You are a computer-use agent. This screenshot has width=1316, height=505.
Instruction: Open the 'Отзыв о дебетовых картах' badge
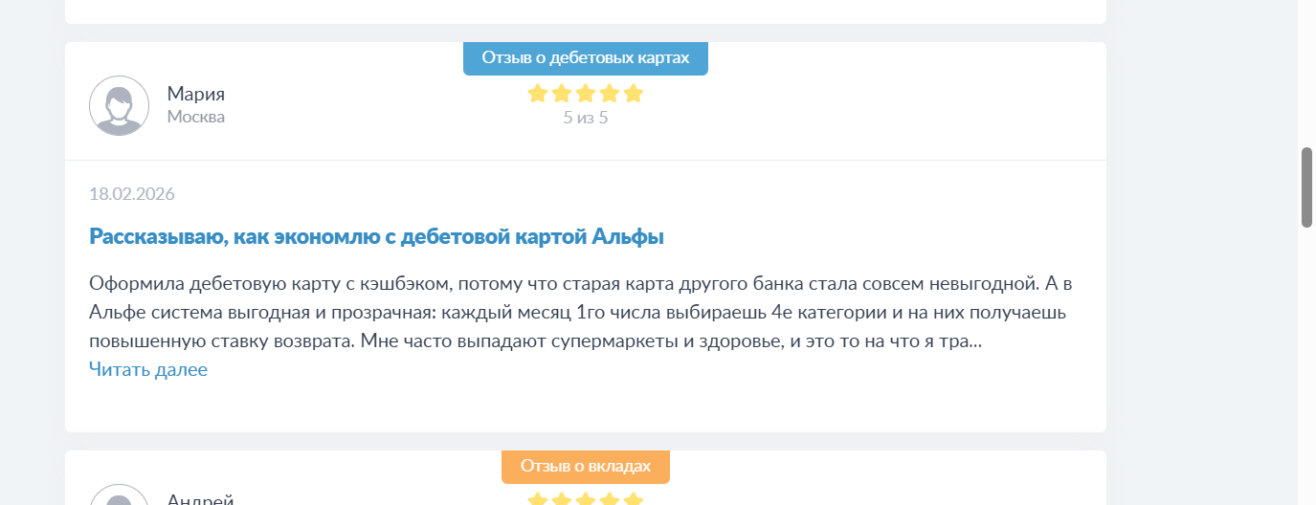tap(585, 58)
